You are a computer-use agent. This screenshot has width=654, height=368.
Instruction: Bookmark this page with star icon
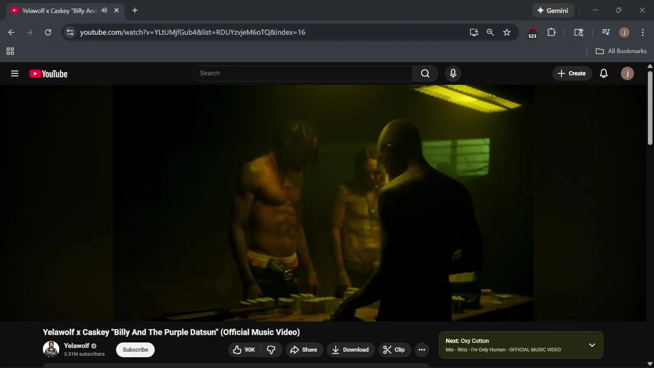point(507,32)
